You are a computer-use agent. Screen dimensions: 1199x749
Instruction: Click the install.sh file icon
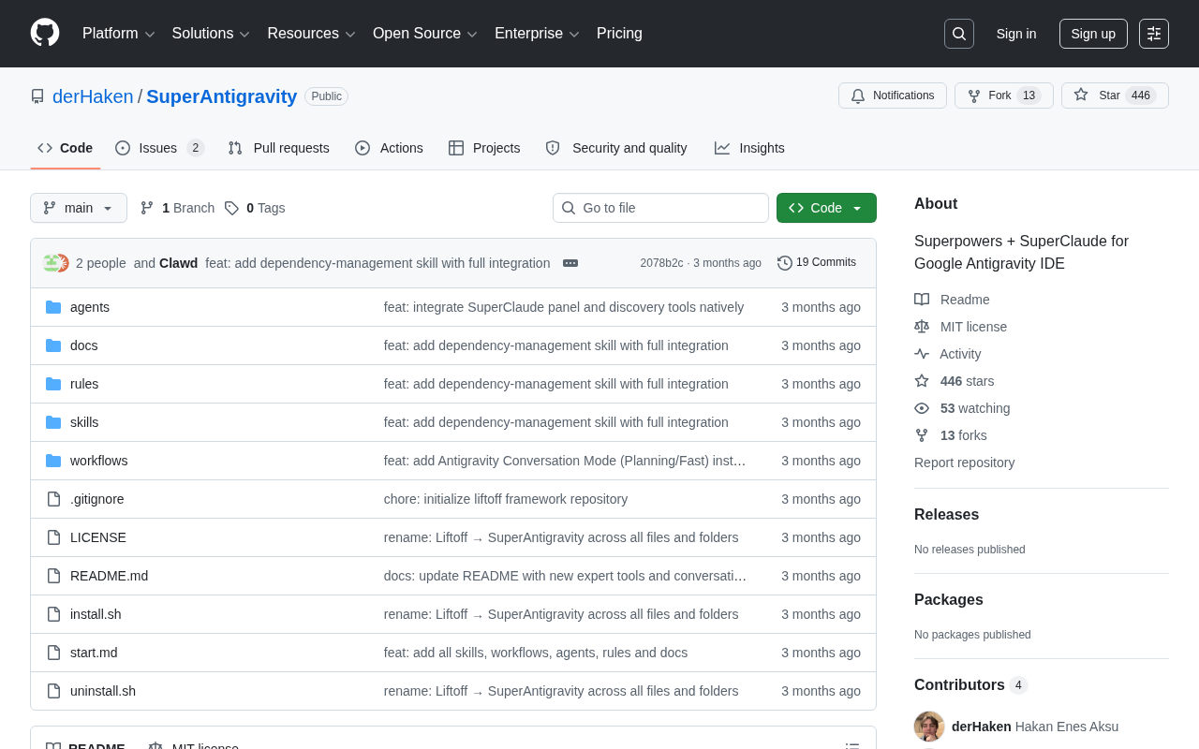pos(53,614)
